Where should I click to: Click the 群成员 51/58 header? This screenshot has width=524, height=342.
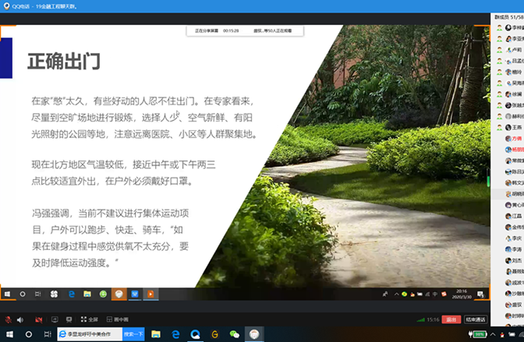coord(507,16)
